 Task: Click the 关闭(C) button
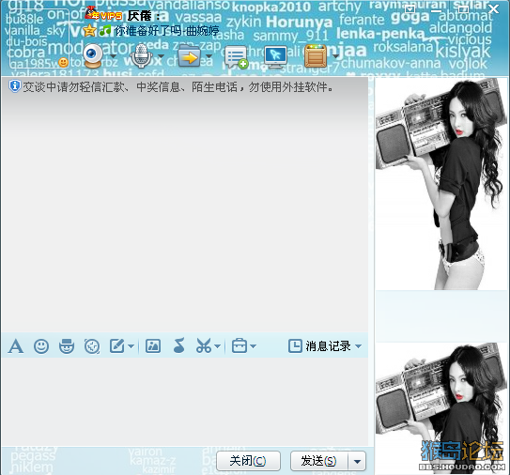pyautogui.click(x=248, y=461)
